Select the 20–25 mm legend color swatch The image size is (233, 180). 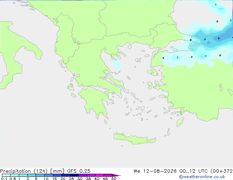click(x=66, y=175)
